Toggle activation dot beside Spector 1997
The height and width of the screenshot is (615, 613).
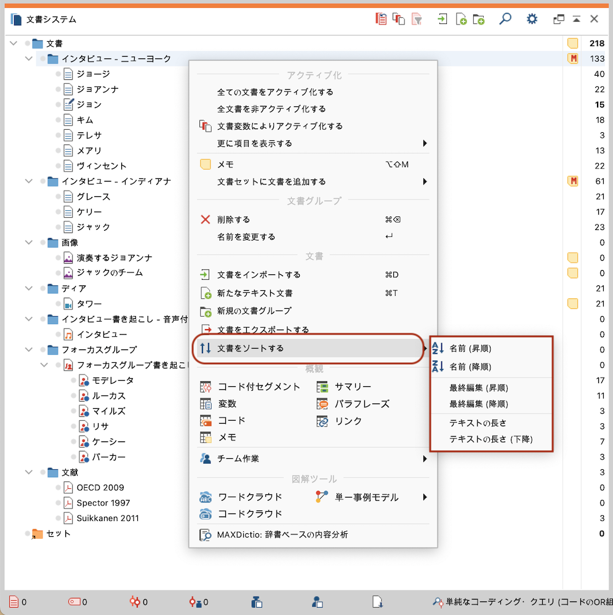pyautogui.click(x=58, y=503)
